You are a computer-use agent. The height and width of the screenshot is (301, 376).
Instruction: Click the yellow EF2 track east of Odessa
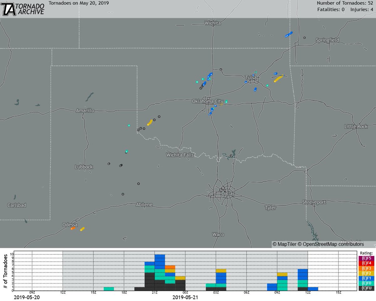82,229
